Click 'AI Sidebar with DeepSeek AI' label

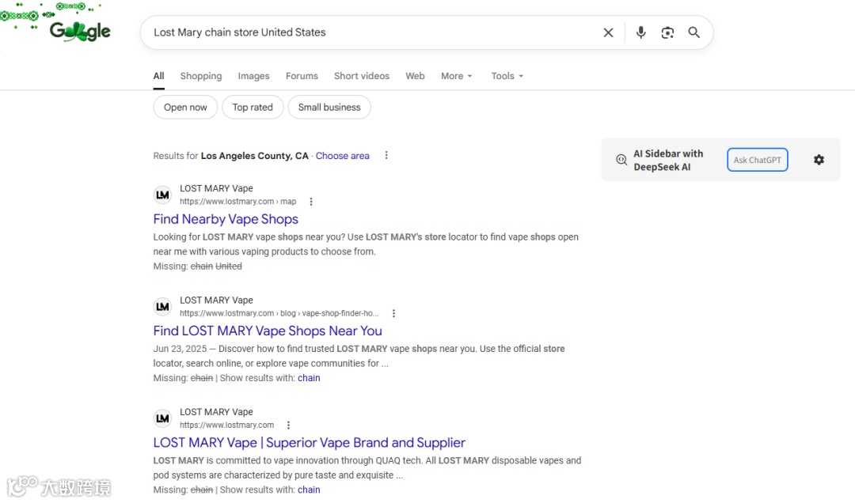click(x=668, y=161)
